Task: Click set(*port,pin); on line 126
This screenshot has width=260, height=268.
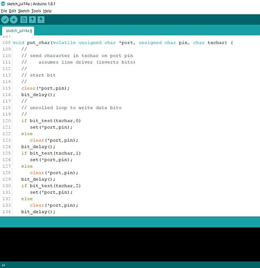Action: (x=51, y=159)
